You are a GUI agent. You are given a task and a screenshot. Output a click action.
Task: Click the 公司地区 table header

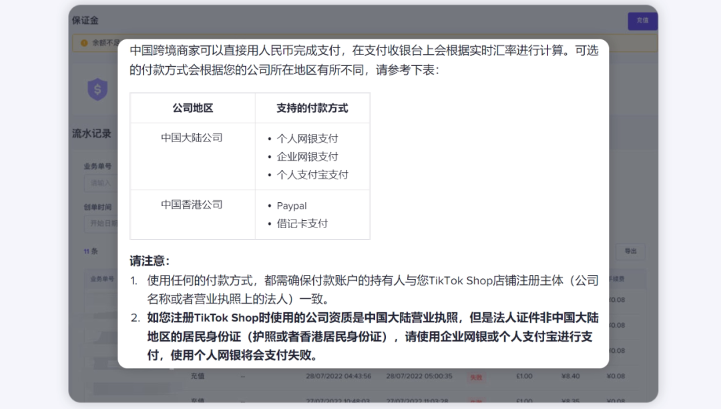(194, 107)
